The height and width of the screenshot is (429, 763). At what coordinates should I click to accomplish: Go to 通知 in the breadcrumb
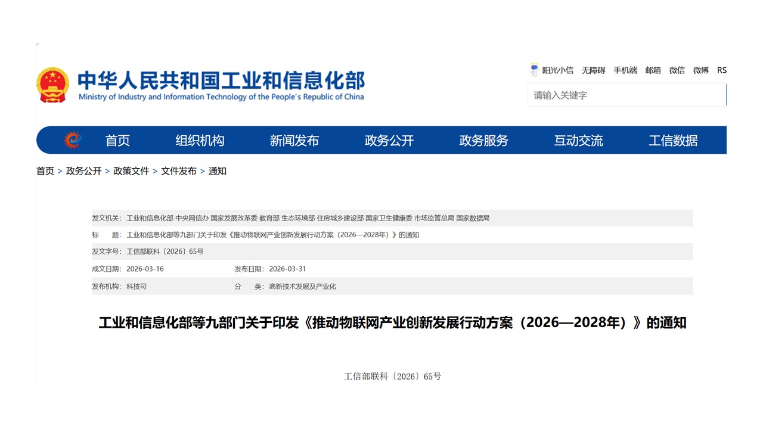click(x=218, y=171)
